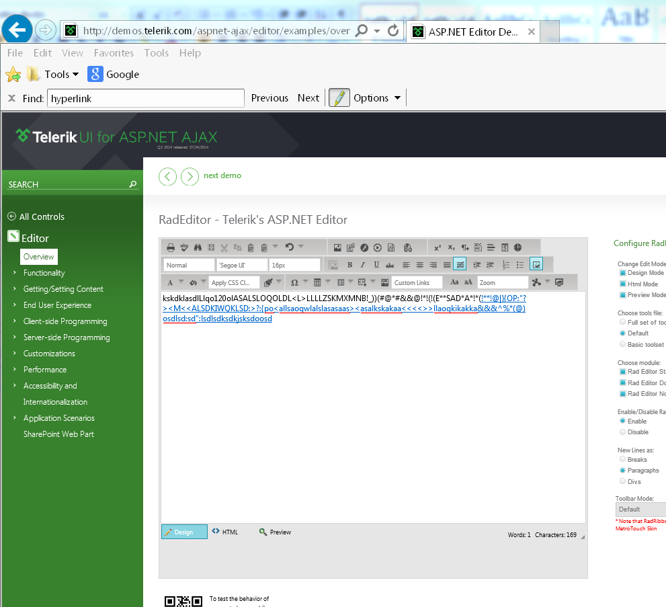Insert a bulleted list
The image size is (666, 607).
(520, 265)
